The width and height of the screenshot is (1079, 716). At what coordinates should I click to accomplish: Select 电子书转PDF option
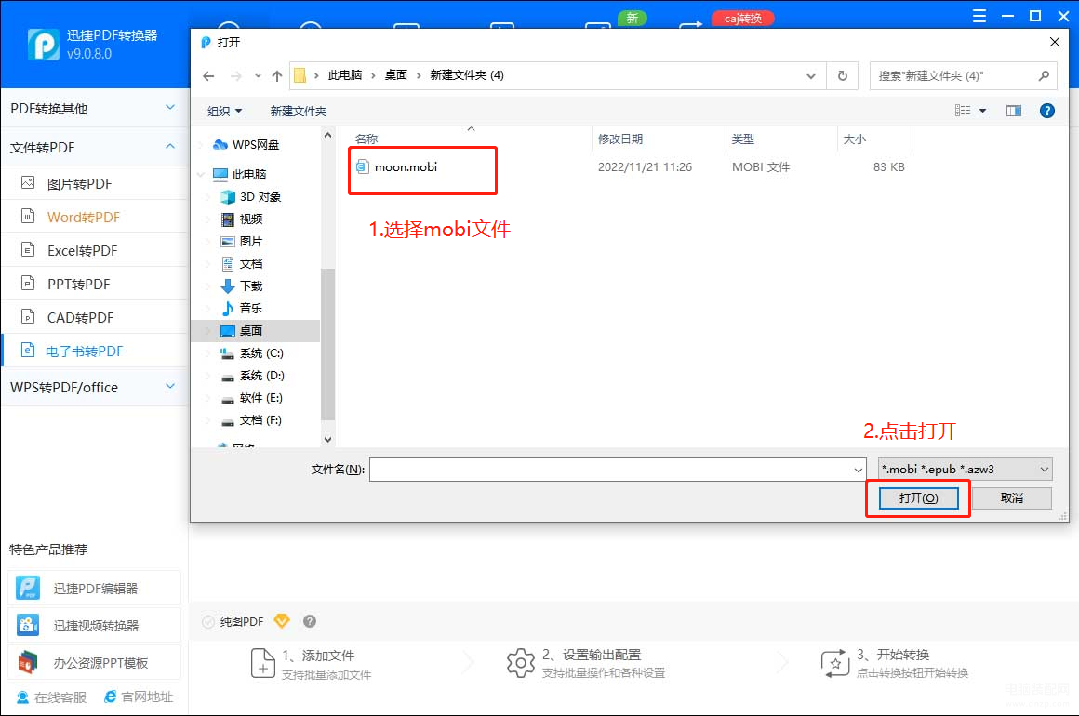click(94, 351)
